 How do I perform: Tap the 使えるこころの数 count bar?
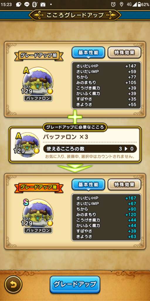[x=90, y=149]
